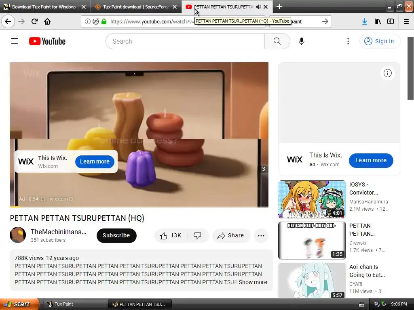Toggle the browser sidebar icon
Image resolution: width=414 pixels, height=310 pixels.
tap(391, 21)
